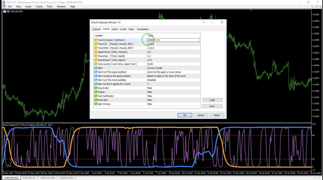Click OK in the indicator dialog
The width and height of the screenshot is (323, 180).
[x=185, y=115]
